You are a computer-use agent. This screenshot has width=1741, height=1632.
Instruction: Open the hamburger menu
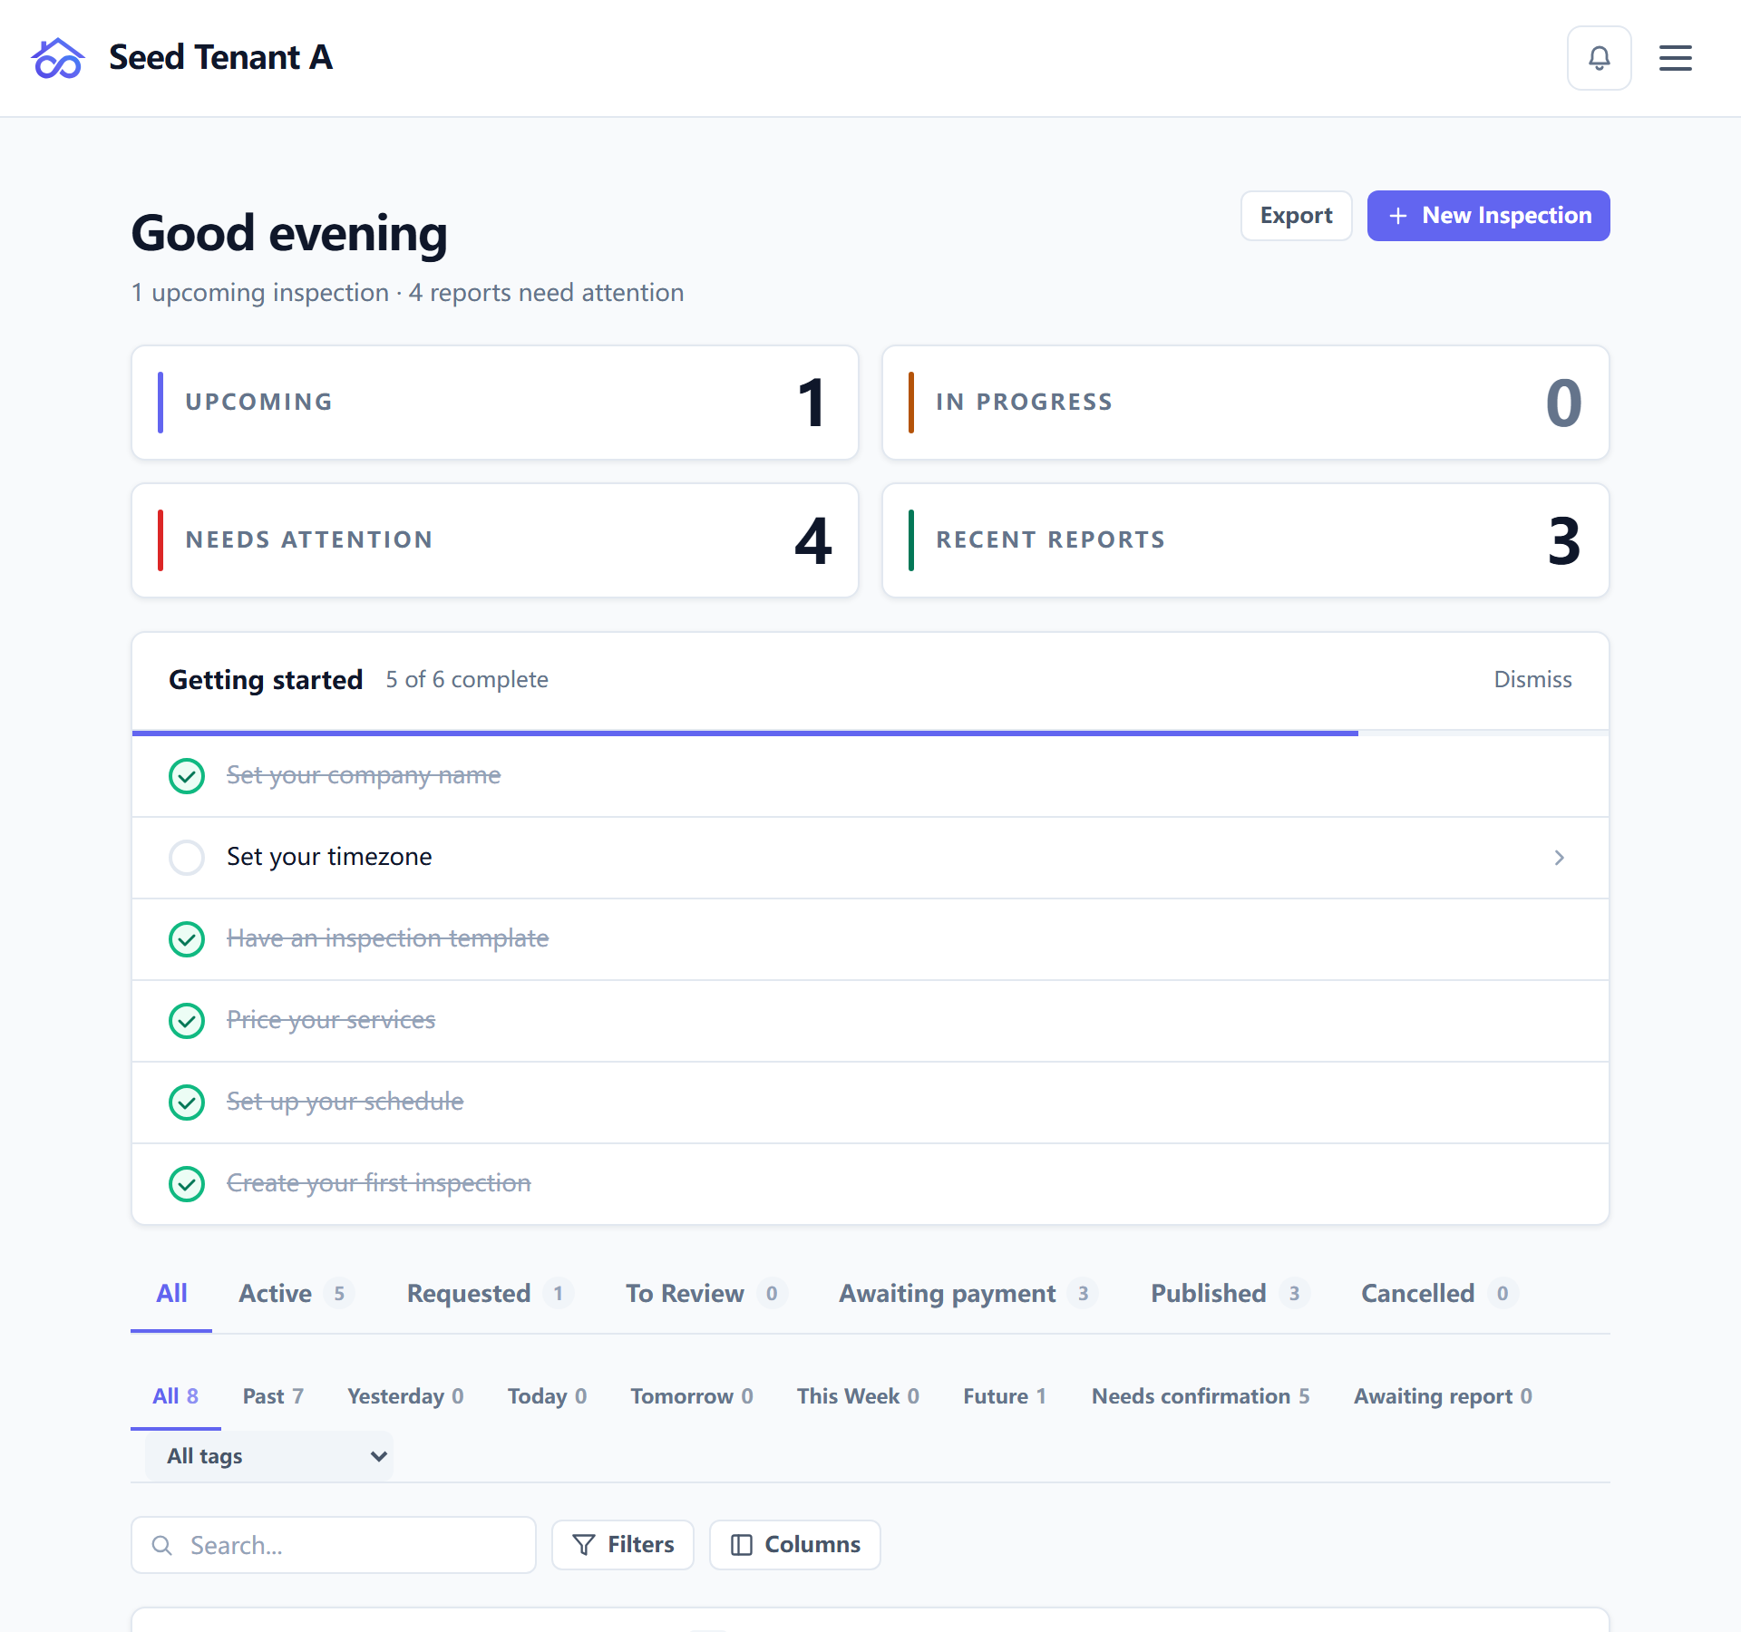(1676, 58)
